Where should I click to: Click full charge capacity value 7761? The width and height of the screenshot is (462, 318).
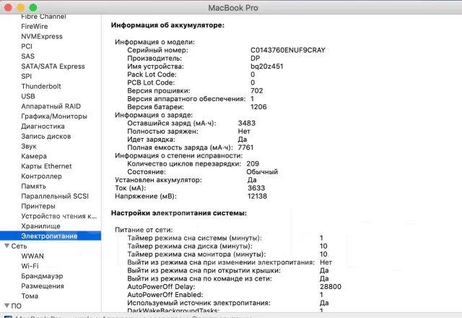pyautogui.click(x=245, y=147)
